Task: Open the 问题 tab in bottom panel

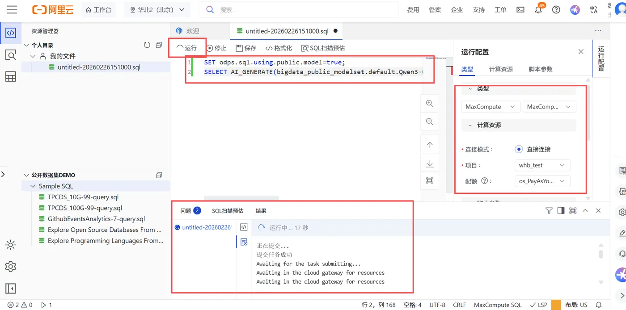Action: [190, 211]
